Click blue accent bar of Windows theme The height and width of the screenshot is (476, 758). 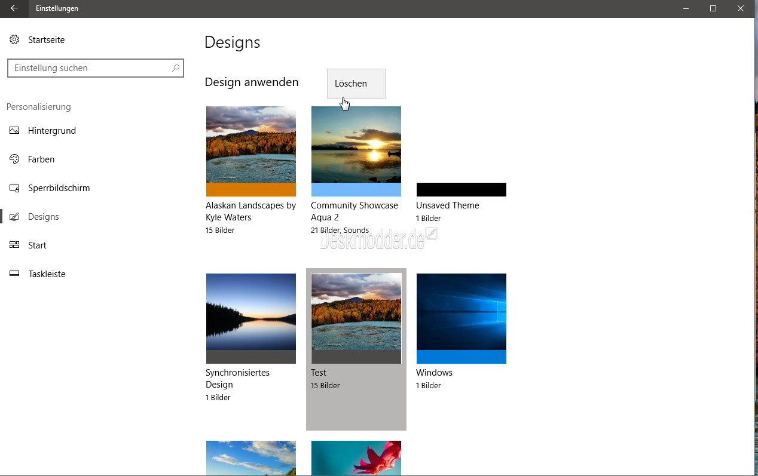(461, 357)
